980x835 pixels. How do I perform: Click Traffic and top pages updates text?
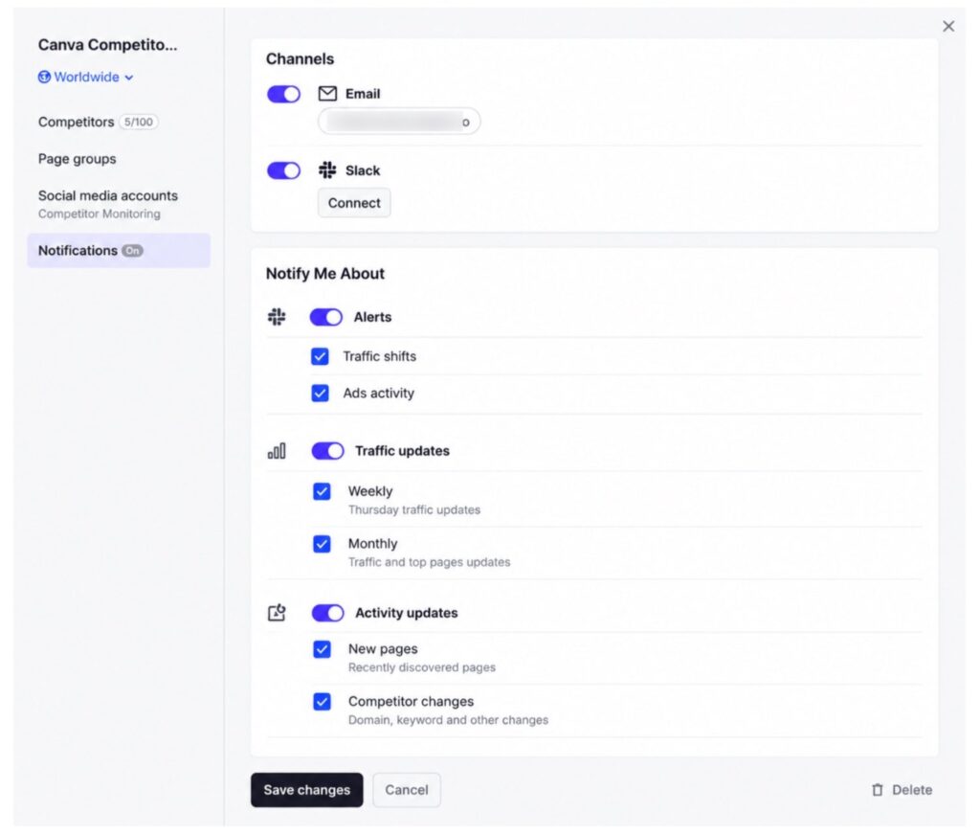click(x=430, y=562)
